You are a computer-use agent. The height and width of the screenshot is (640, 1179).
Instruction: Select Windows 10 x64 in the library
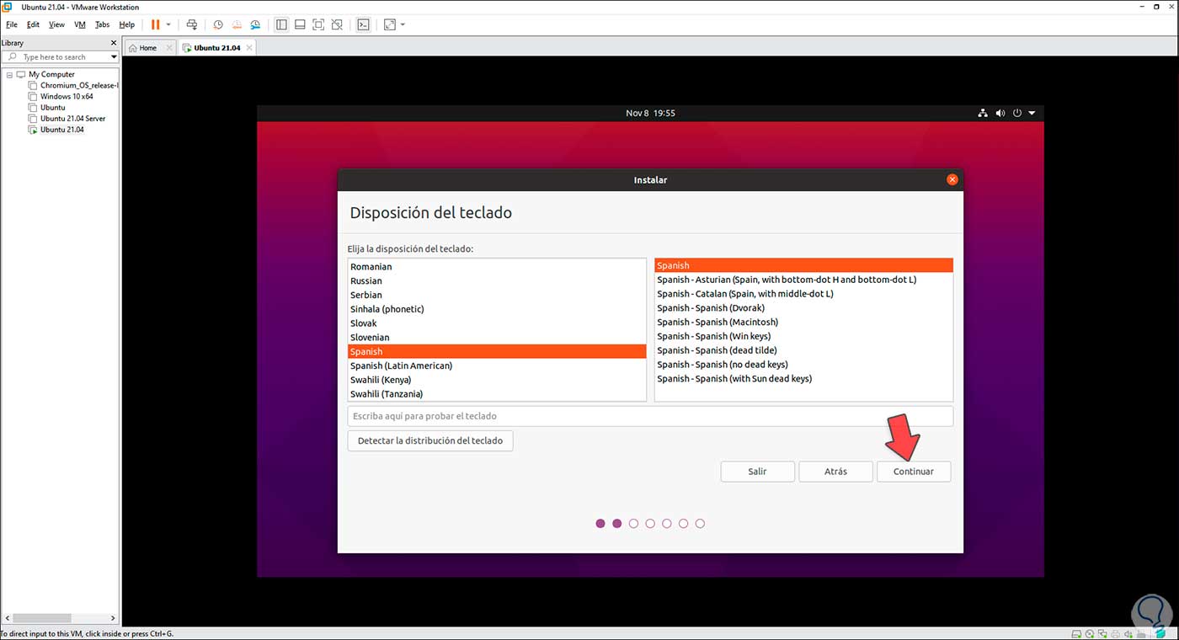tap(67, 96)
